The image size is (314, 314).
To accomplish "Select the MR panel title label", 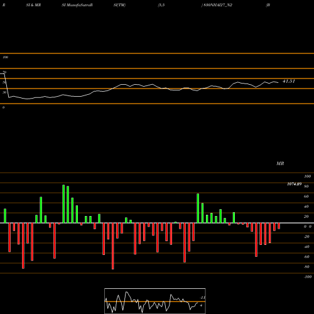I will [x=280, y=163].
